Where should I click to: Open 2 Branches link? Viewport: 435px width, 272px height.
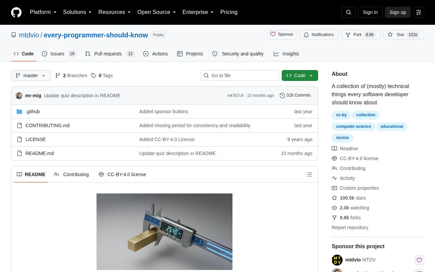71,75
